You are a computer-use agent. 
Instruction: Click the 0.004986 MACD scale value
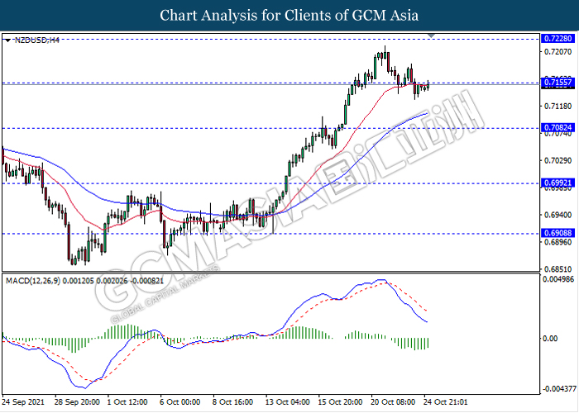558,279
